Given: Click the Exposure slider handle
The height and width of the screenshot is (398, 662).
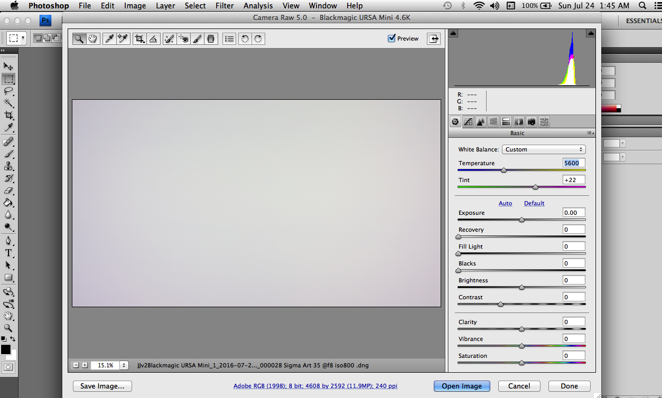Looking at the screenshot, I should [x=521, y=220].
